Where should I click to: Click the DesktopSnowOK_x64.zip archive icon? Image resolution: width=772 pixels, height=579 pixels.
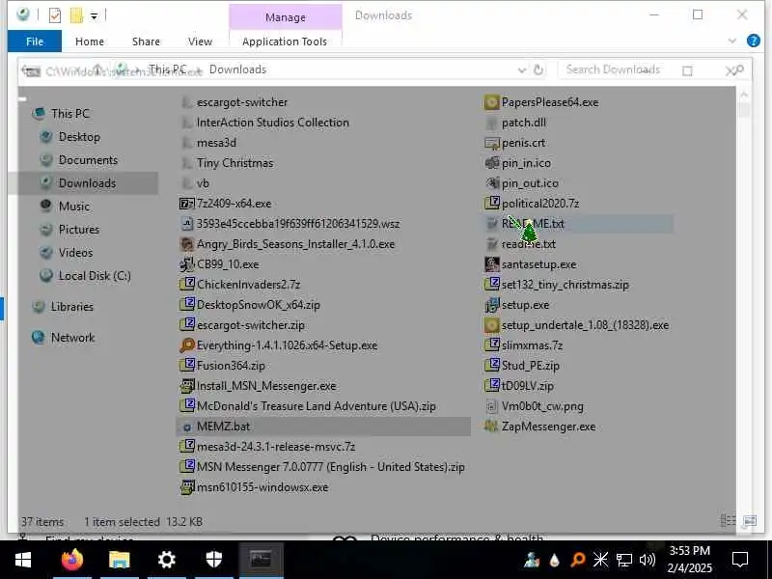tap(186, 305)
